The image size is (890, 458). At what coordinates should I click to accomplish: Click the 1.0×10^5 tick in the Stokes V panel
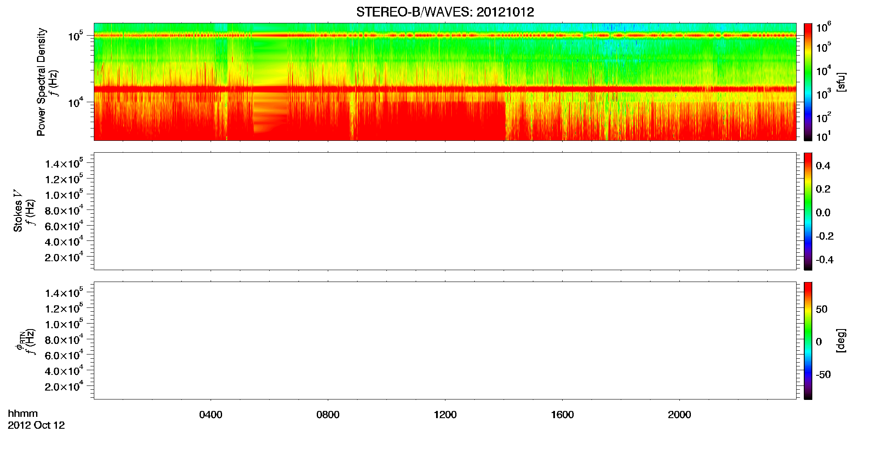click(x=64, y=195)
